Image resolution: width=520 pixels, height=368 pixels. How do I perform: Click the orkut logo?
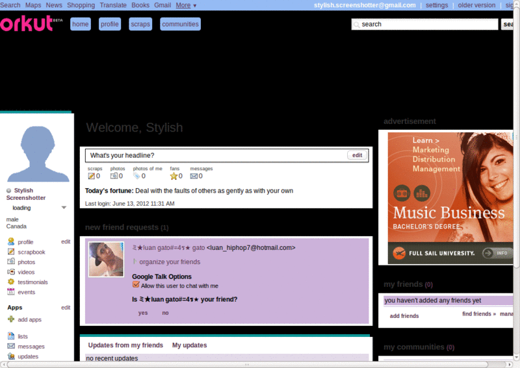coord(31,23)
